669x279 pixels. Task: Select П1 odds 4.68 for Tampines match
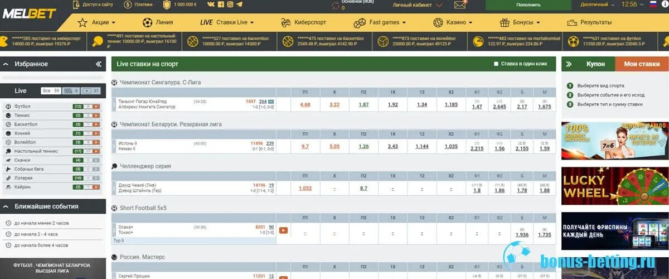pos(305,104)
